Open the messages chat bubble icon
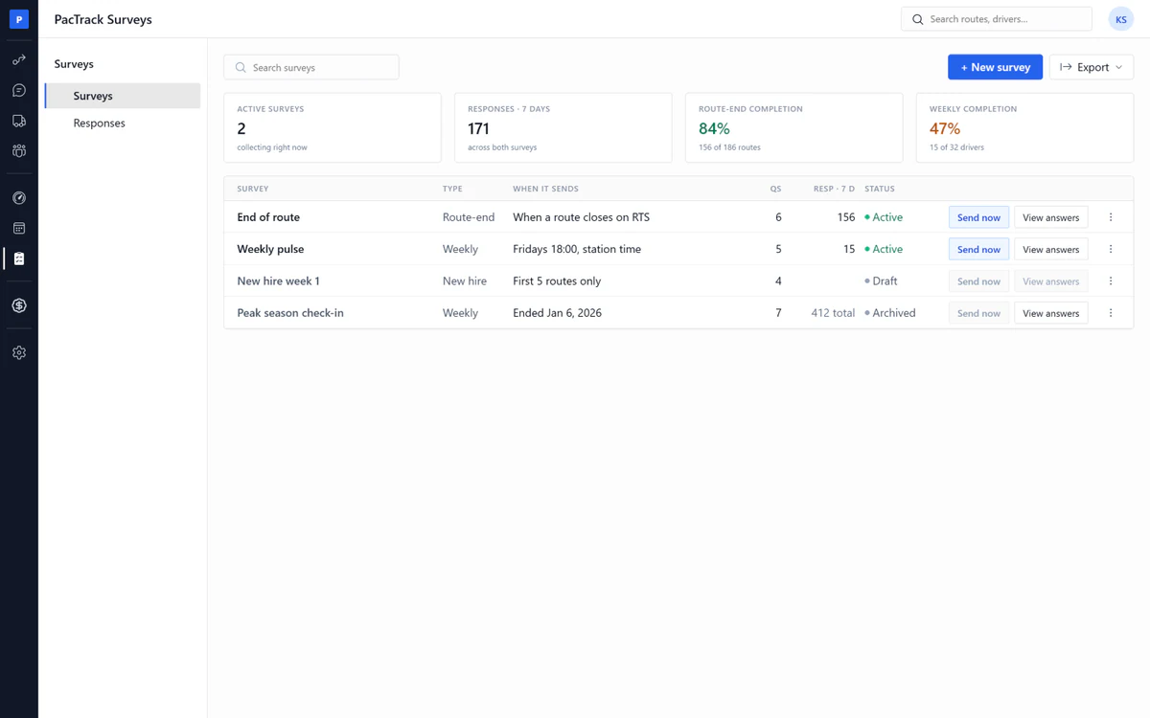The image size is (1150, 718). [19, 91]
